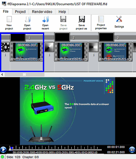Screen dimensions: 136x159
Task: Click the transition icon before slide 2
Action: [49, 47]
